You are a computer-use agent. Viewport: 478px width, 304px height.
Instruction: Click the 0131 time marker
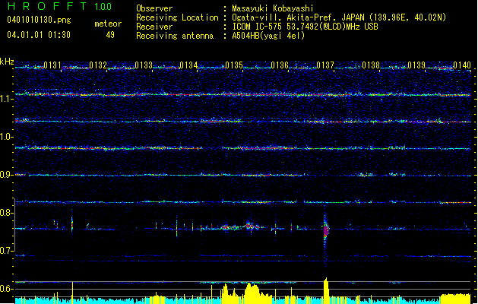point(52,65)
